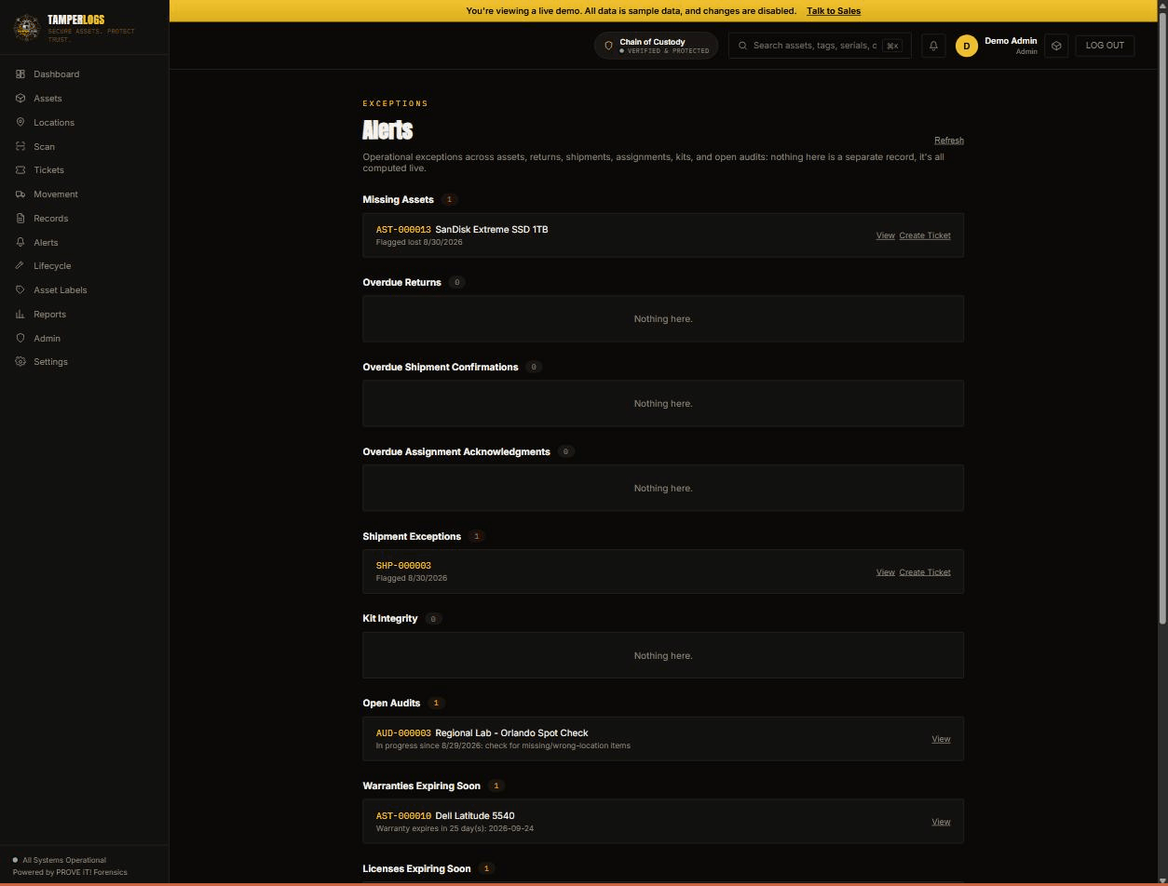Image resolution: width=1168 pixels, height=886 pixels.
Task: Follow the Talk to Sales link
Action: coord(834,11)
